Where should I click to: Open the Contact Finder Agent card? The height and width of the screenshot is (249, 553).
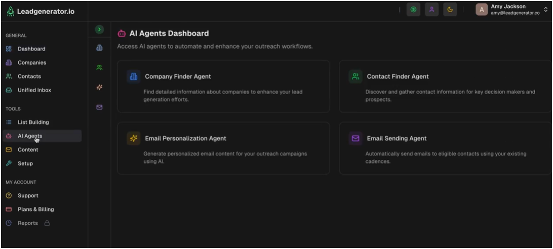[x=446, y=87]
